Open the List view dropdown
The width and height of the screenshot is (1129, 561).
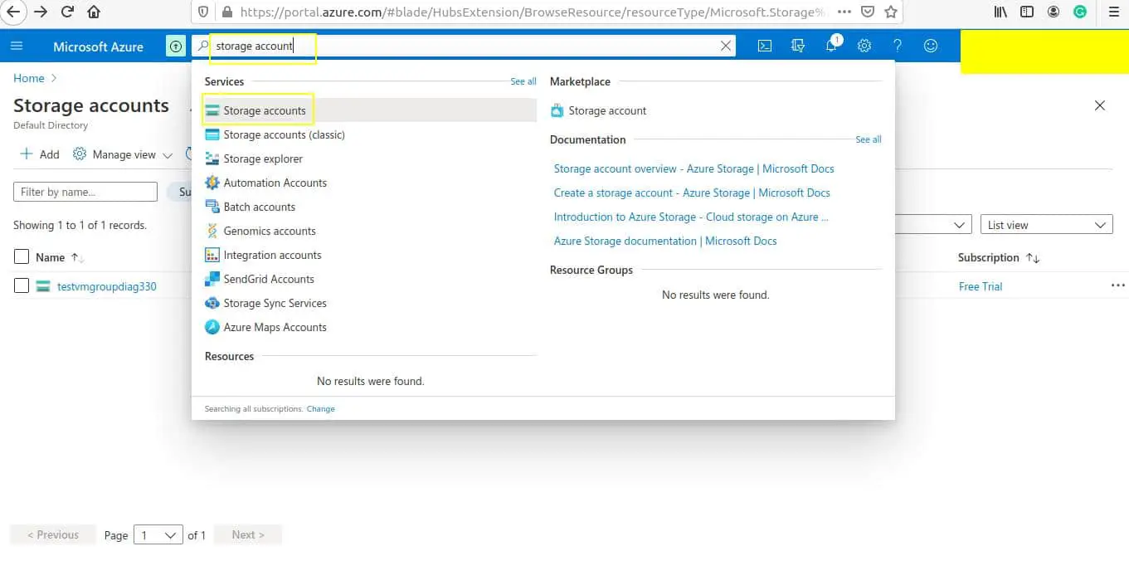[1045, 224]
